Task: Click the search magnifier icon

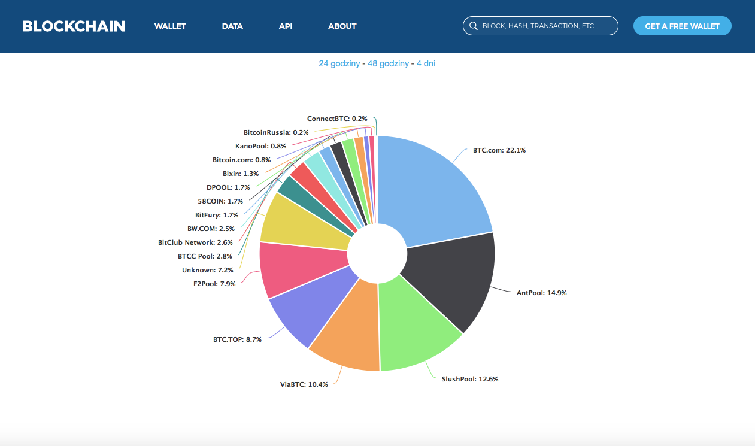Action: pyautogui.click(x=474, y=26)
